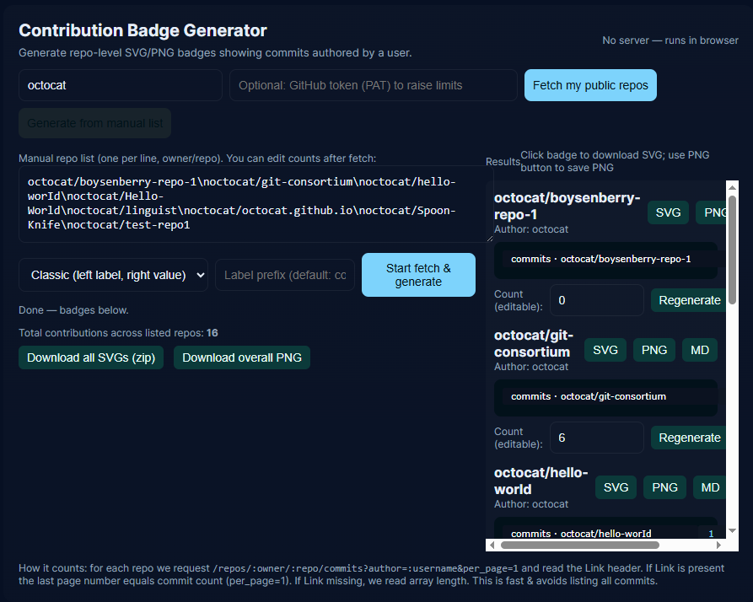Click the Fetch my public repos button
Screen dimensions: 753x602
tap(589, 84)
